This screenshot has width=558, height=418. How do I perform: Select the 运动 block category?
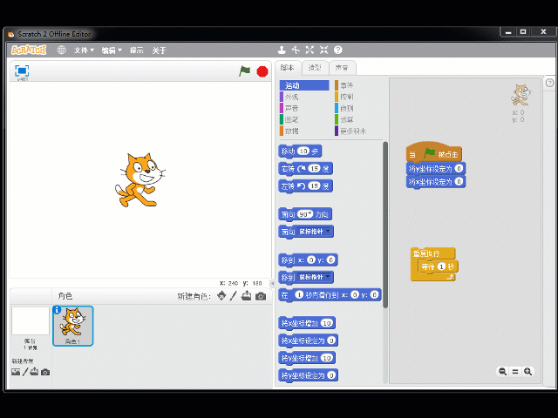click(x=304, y=85)
